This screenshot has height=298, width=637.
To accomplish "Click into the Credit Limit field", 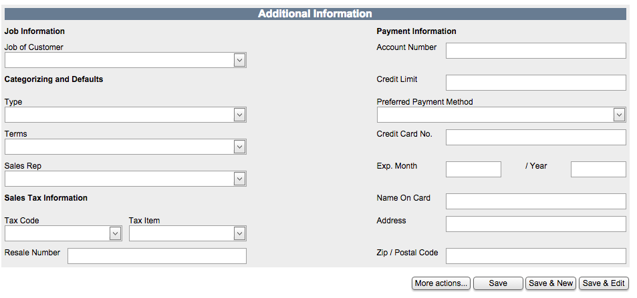I will [x=535, y=83].
